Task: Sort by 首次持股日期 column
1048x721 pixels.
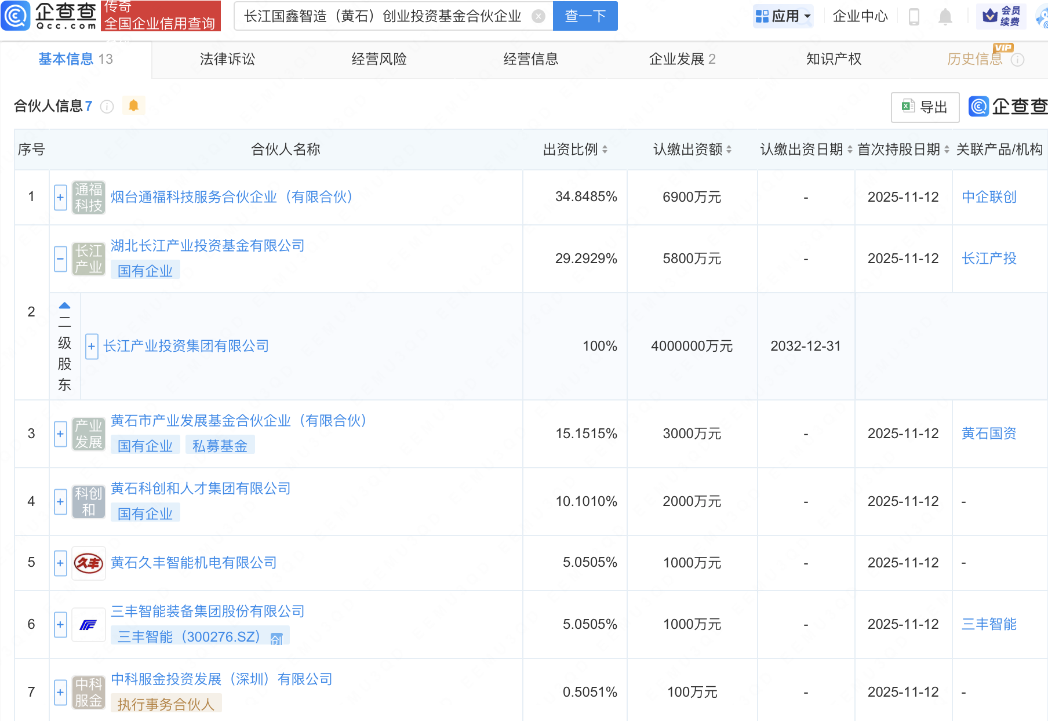Action: 947,150
